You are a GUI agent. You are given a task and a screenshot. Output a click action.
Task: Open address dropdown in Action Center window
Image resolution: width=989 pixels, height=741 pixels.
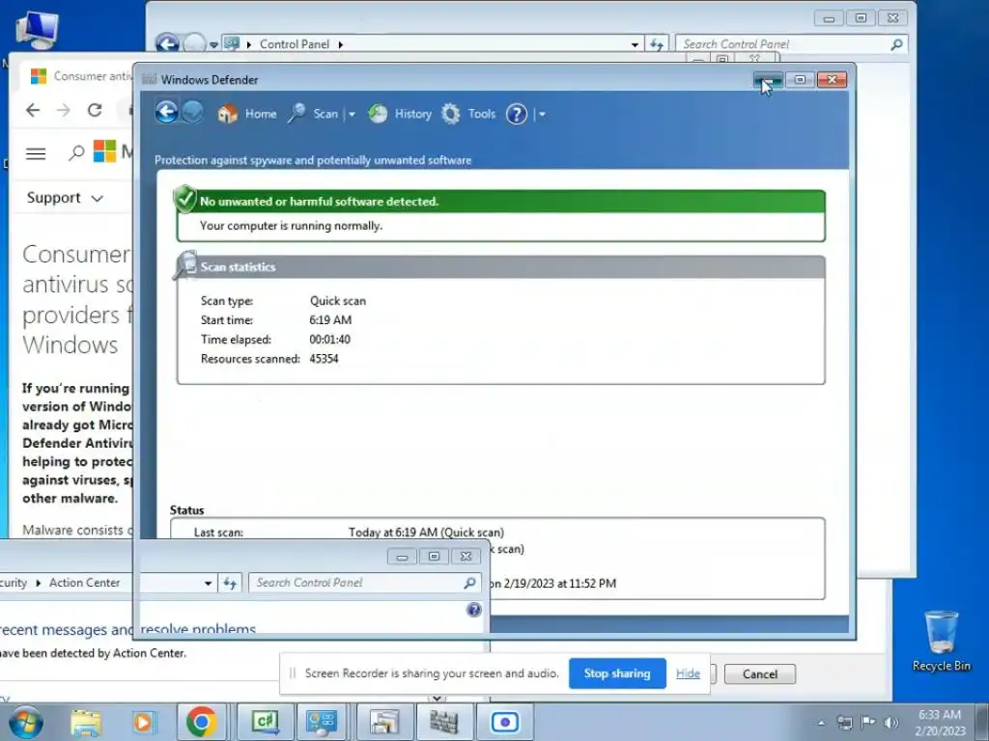click(x=208, y=584)
